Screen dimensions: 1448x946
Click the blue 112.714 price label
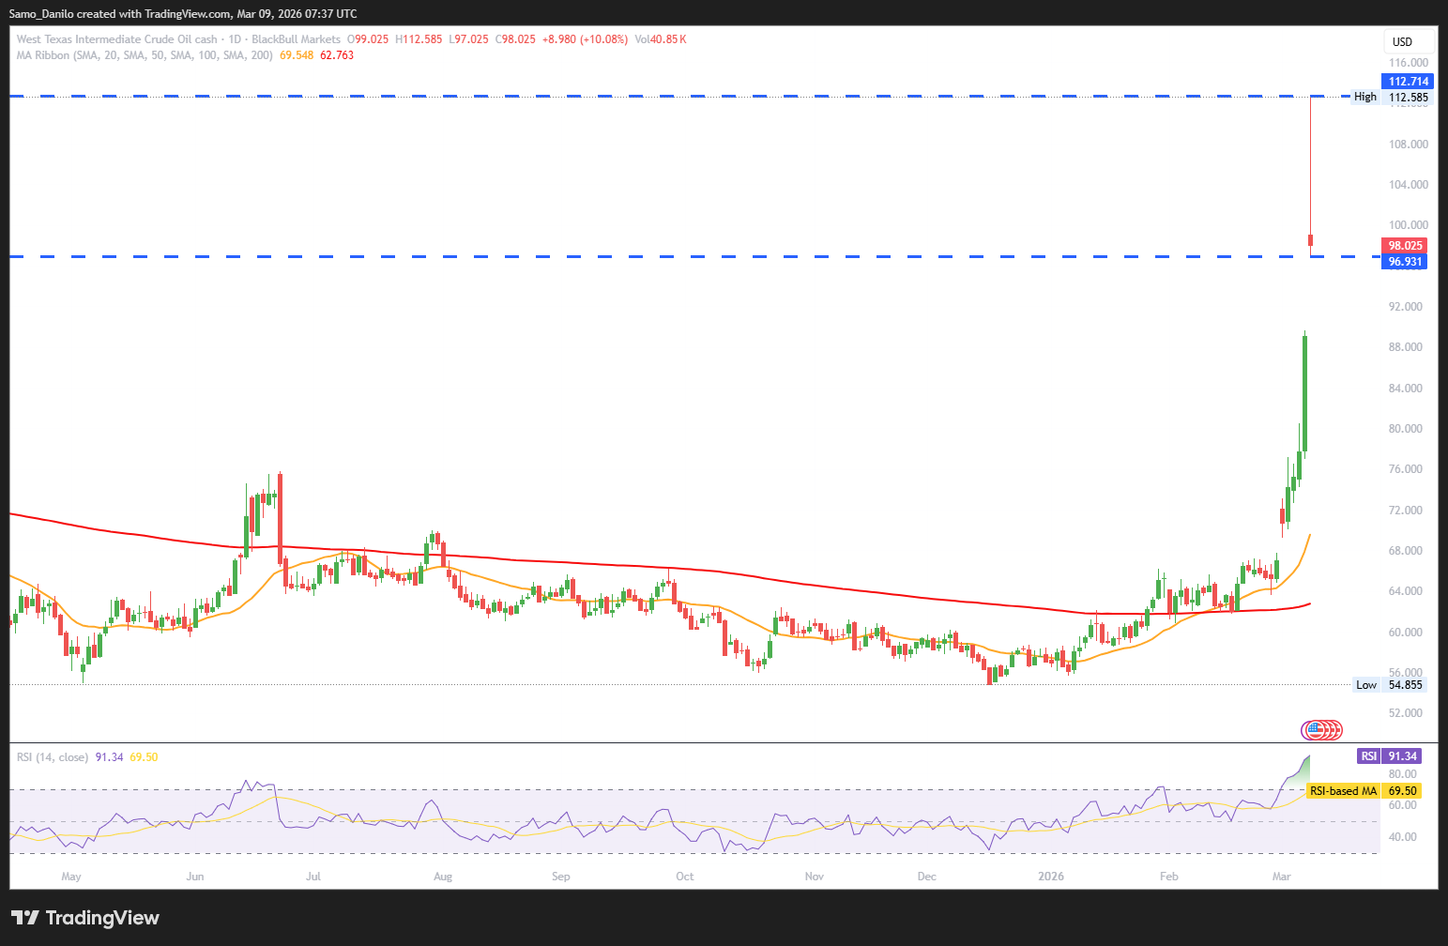tap(1408, 82)
